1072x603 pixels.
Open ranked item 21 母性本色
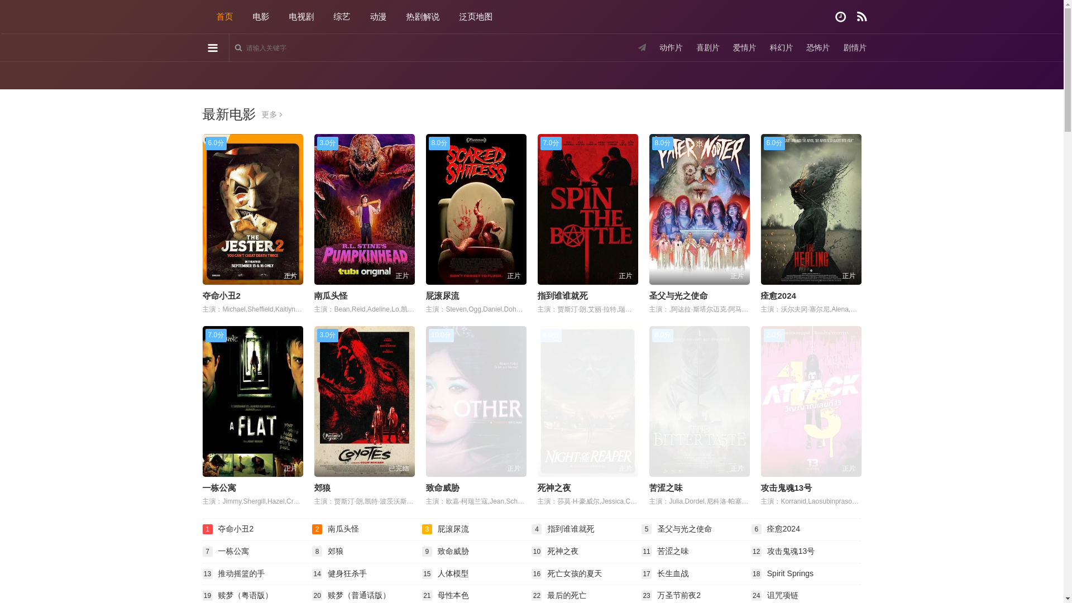point(453,596)
